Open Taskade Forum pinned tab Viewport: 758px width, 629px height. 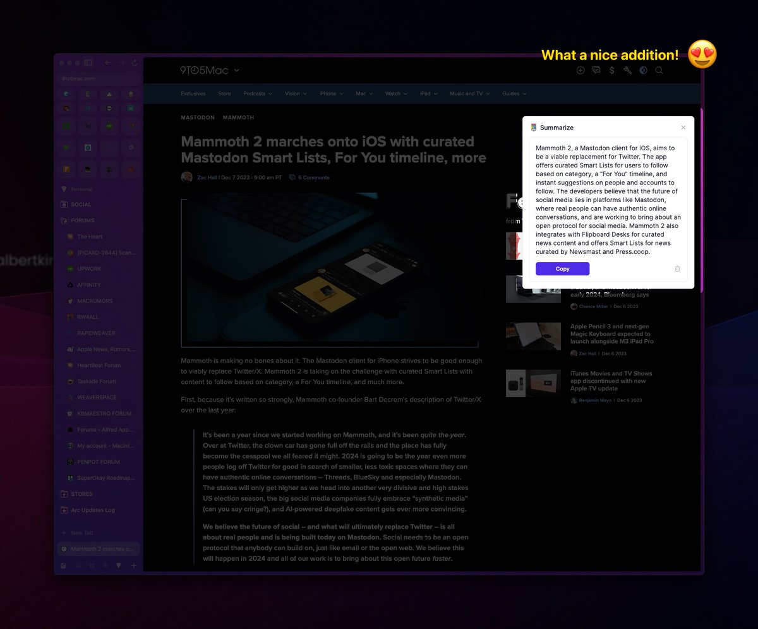click(96, 381)
